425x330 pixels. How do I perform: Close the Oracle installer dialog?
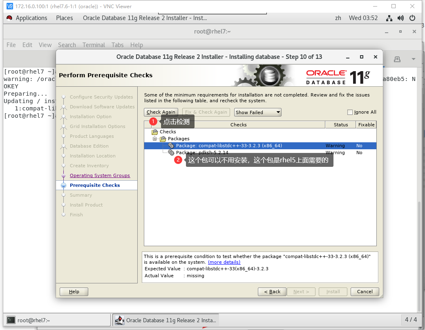pyautogui.click(x=376, y=57)
